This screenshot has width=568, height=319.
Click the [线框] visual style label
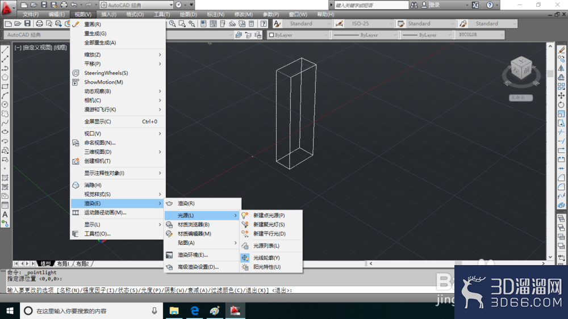(x=60, y=48)
